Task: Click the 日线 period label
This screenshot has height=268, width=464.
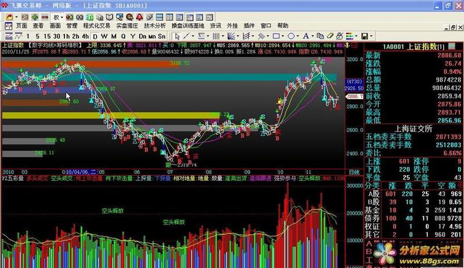Action: tap(354, 172)
